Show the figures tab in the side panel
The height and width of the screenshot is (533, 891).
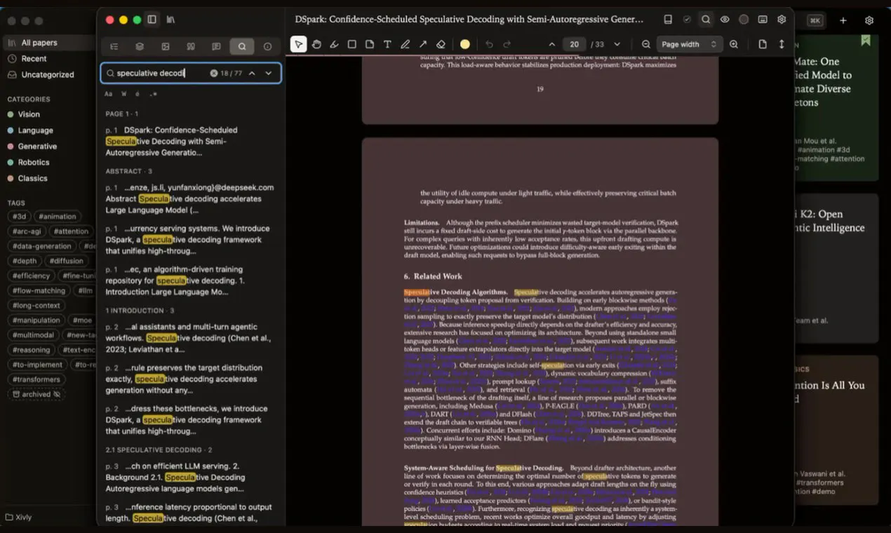click(x=166, y=47)
